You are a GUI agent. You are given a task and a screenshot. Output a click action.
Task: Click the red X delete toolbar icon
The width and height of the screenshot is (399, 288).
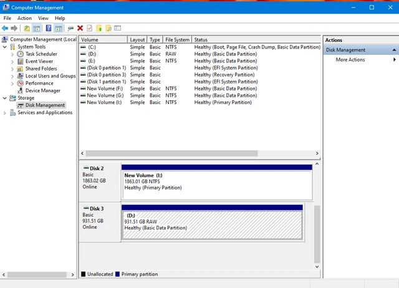80,28
